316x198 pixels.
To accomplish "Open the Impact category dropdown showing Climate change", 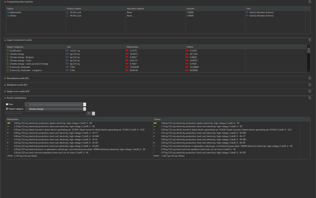I will tap(85, 109).
